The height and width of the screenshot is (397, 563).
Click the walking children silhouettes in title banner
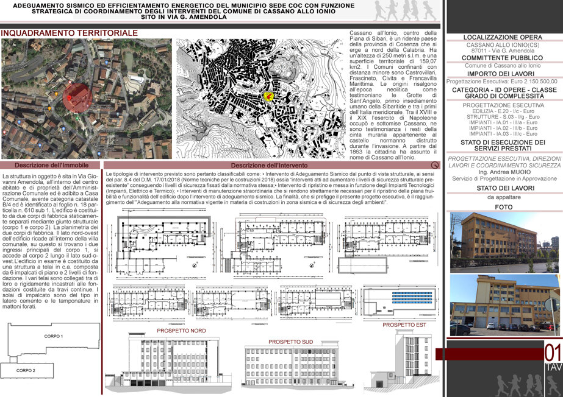[x=405, y=10]
